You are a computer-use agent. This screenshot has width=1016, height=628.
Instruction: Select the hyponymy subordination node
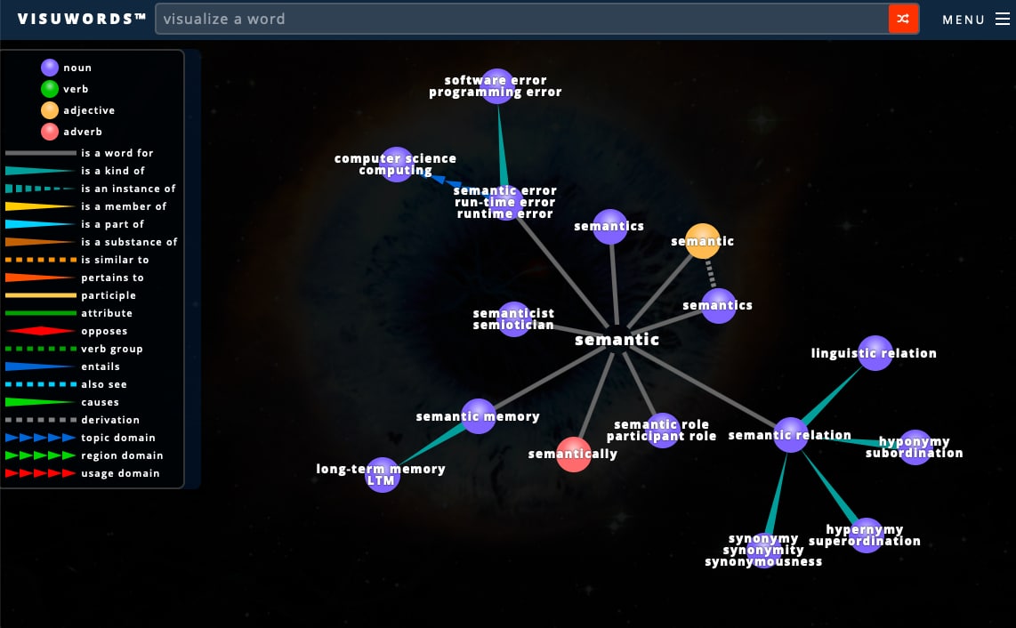915,447
